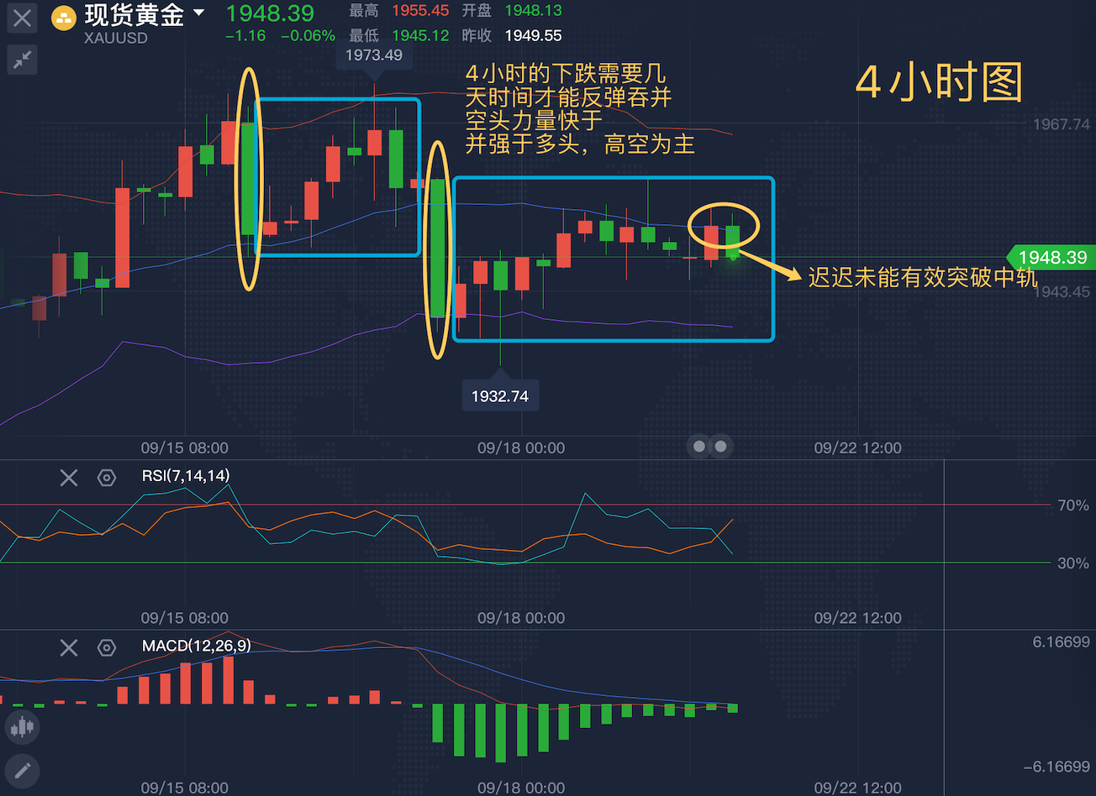Viewport: 1096px width, 796px height.
Task: Click the two-dot page indicator
Action: click(710, 447)
